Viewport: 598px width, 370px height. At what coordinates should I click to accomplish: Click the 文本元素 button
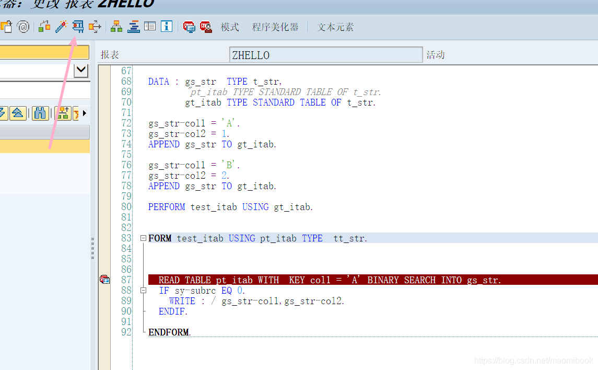pyautogui.click(x=336, y=27)
